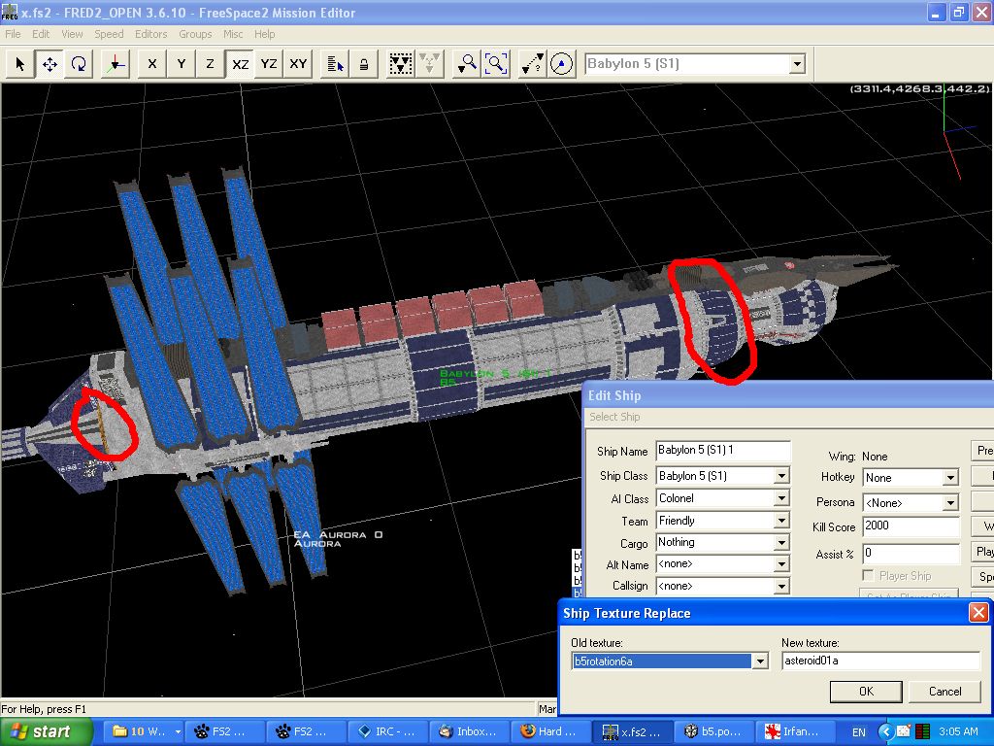The width and height of the screenshot is (994, 746).
Task: Expand the Hotkey dropdown
Action: [x=950, y=478]
